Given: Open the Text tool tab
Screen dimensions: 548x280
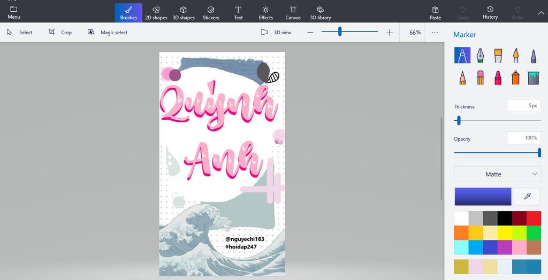Looking at the screenshot, I should coord(238,13).
